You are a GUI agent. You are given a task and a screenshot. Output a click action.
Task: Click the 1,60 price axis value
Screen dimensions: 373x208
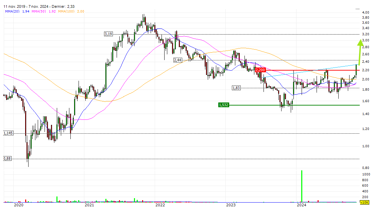366,101
